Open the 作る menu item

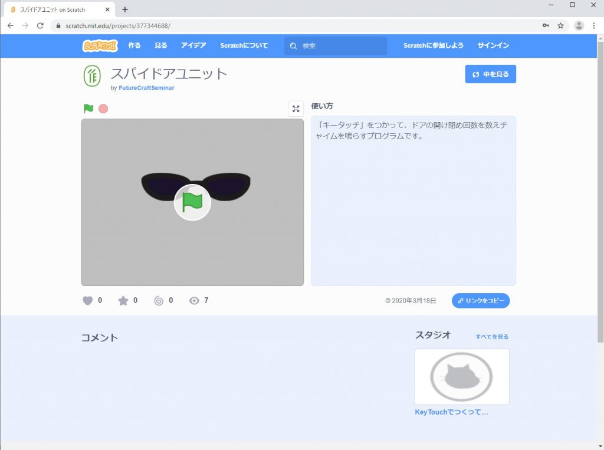click(134, 45)
